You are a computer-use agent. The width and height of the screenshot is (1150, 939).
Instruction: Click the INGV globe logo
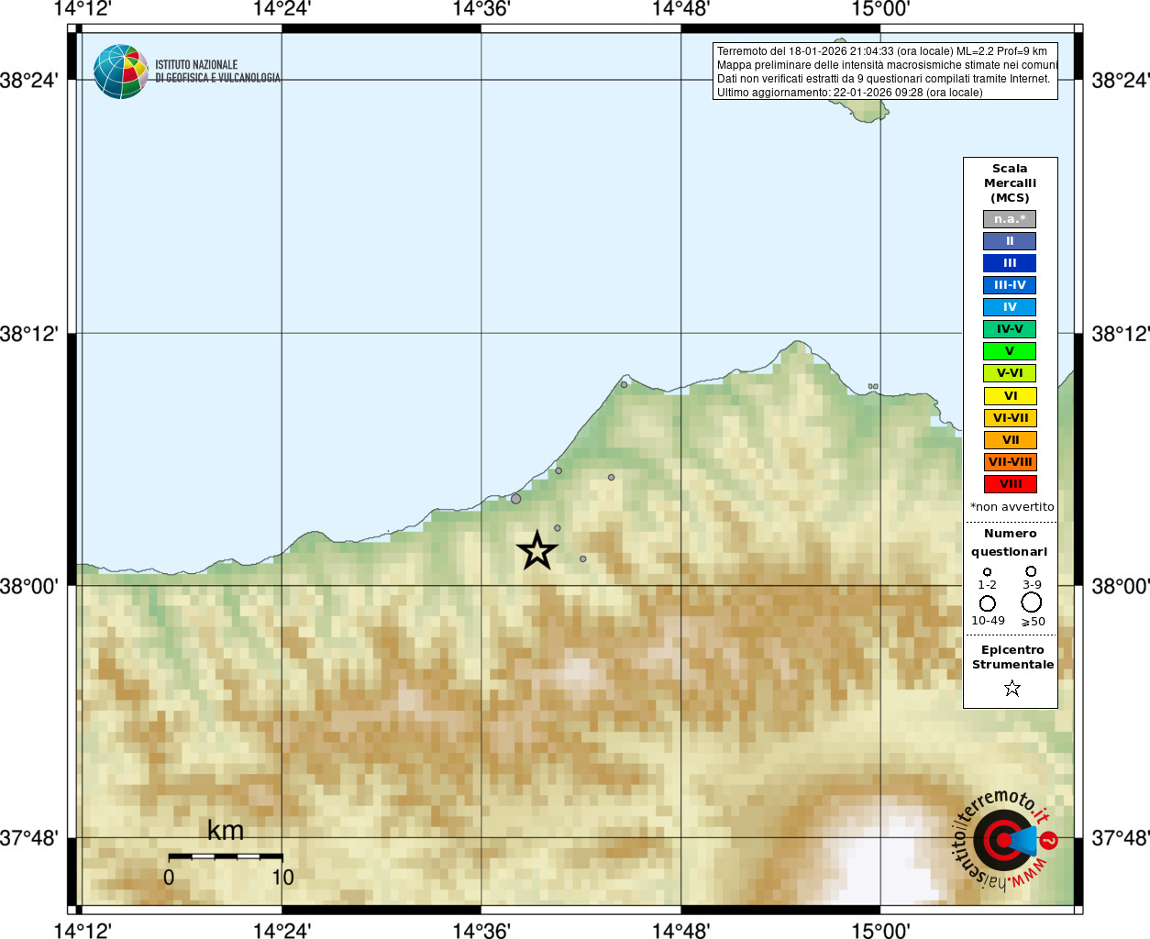(120, 72)
